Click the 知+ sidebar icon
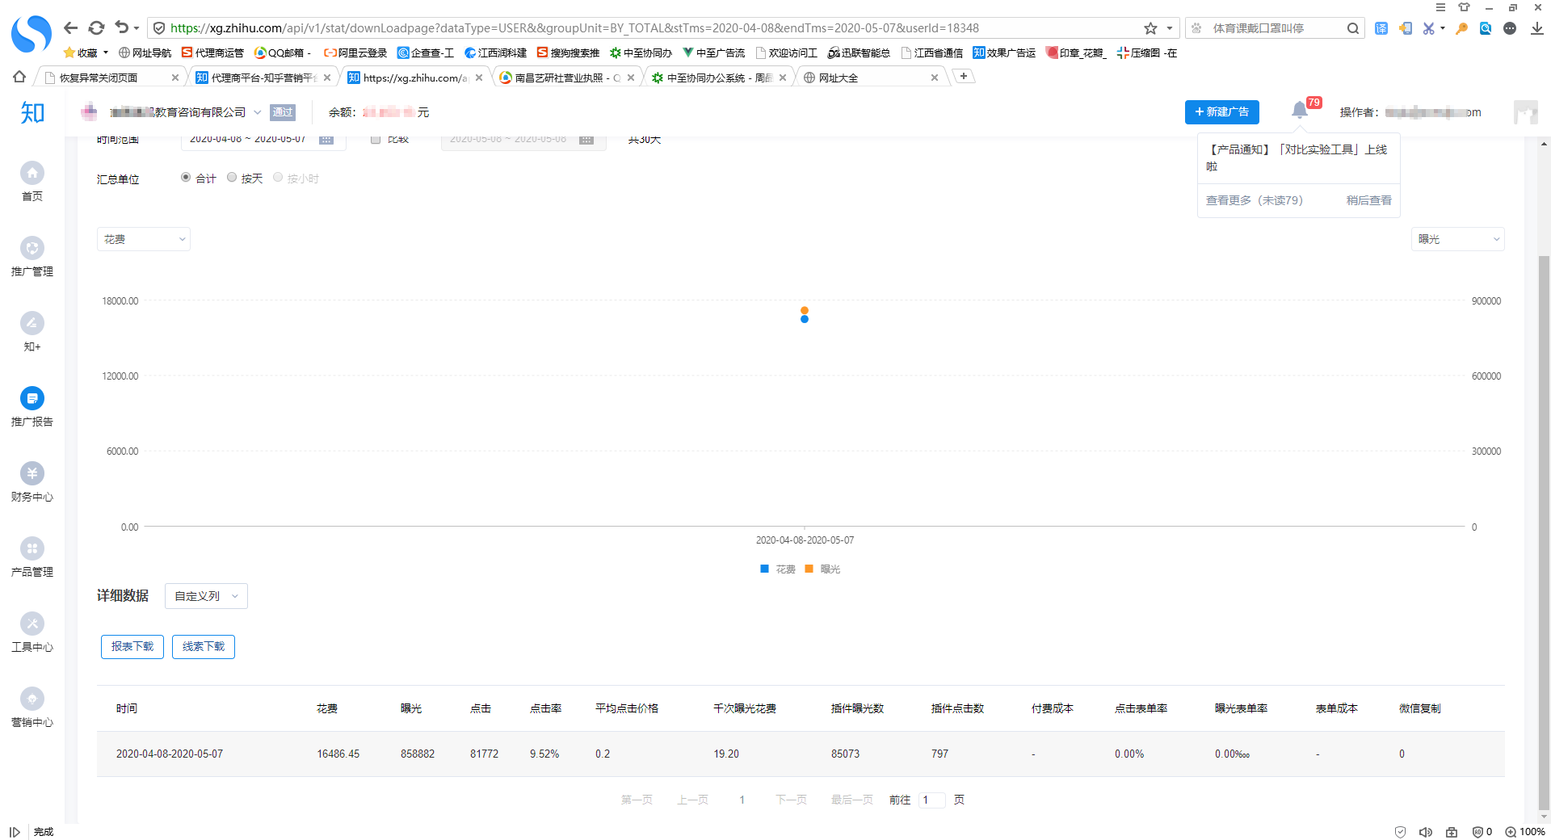The image size is (1551, 840). point(32,323)
